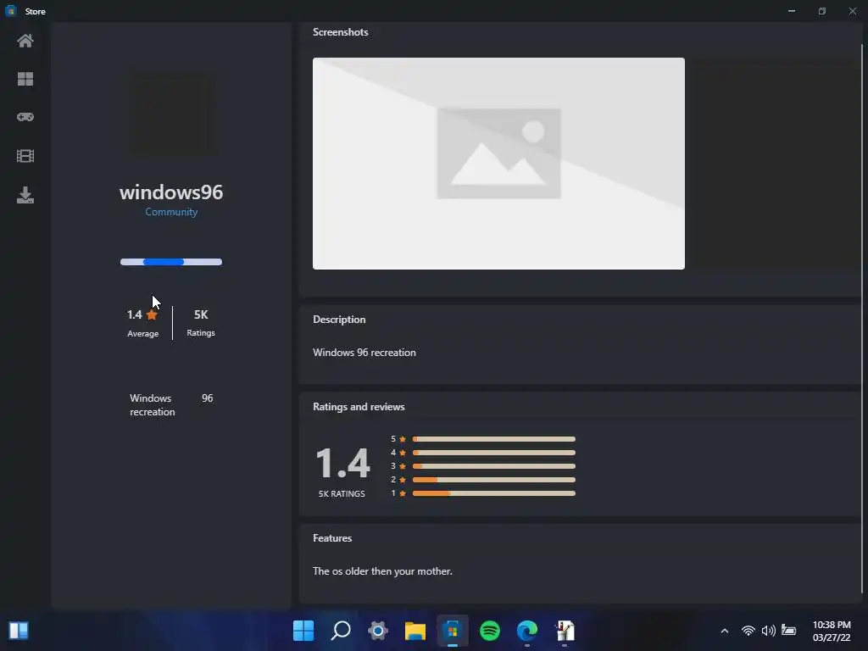The height and width of the screenshot is (651, 868).
Task: Click the 5K RATINGS label
Action: (x=342, y=494)
